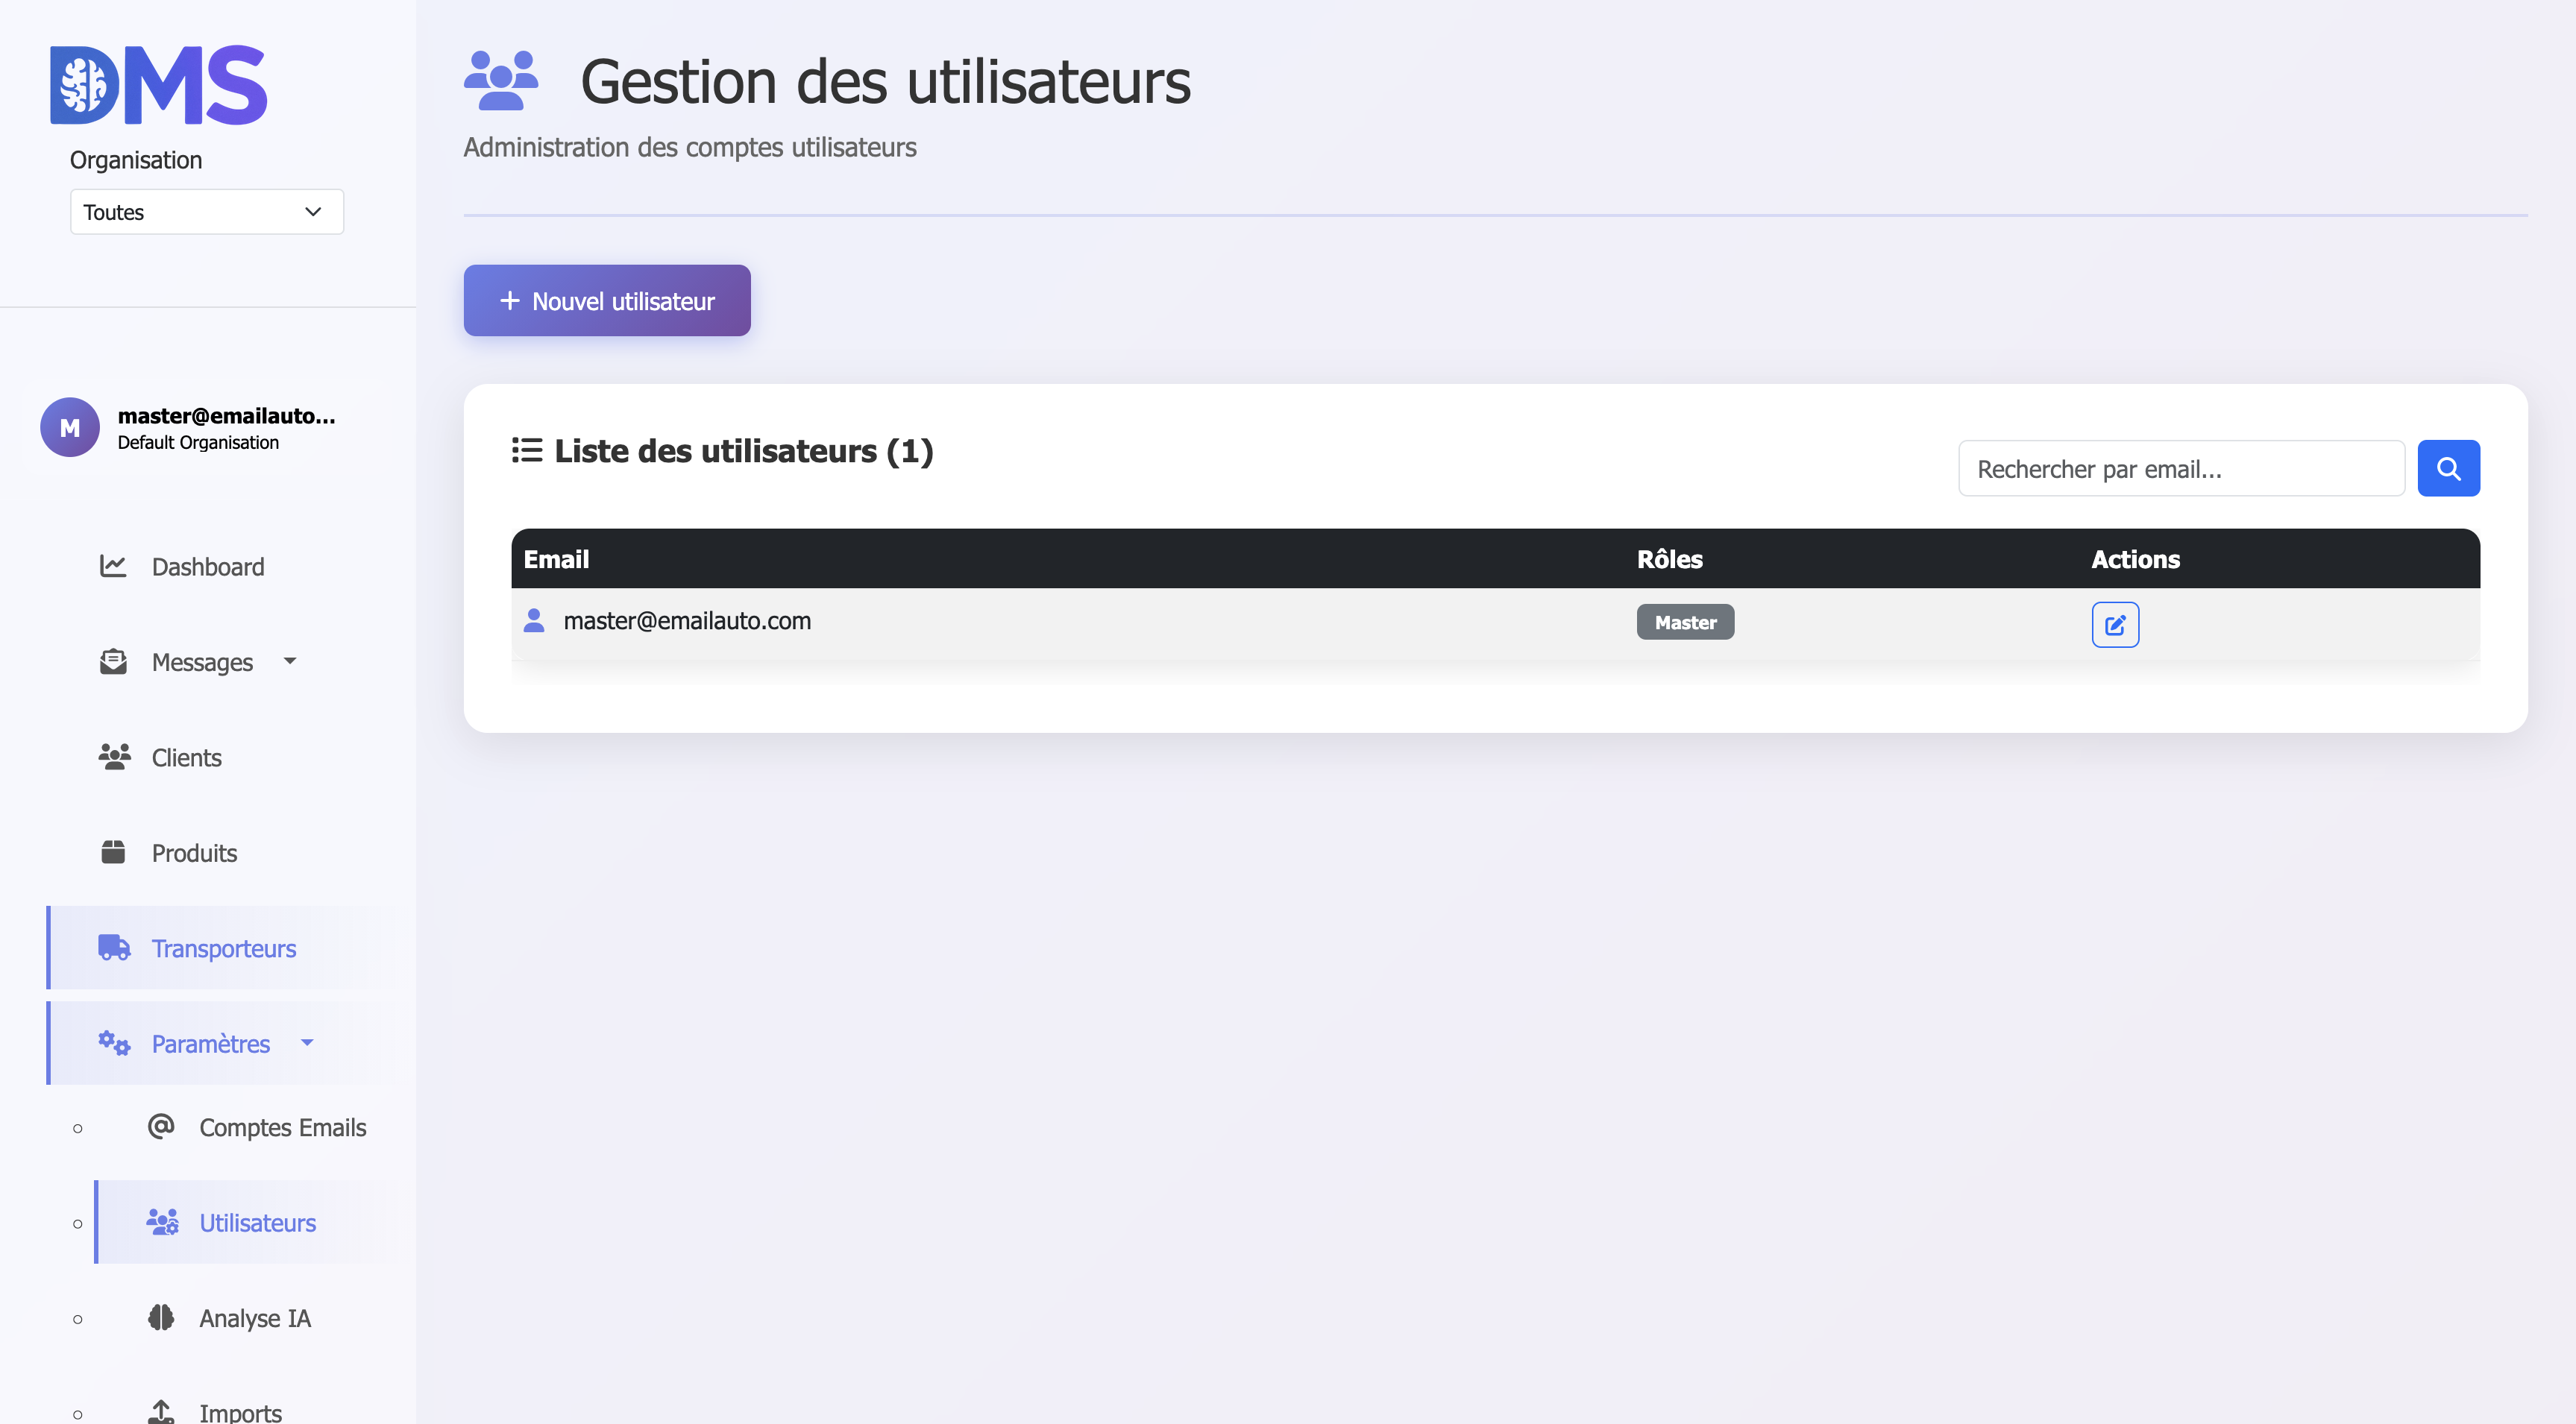Click the master@emailauto.com email in the table

[x=687, y=621]
